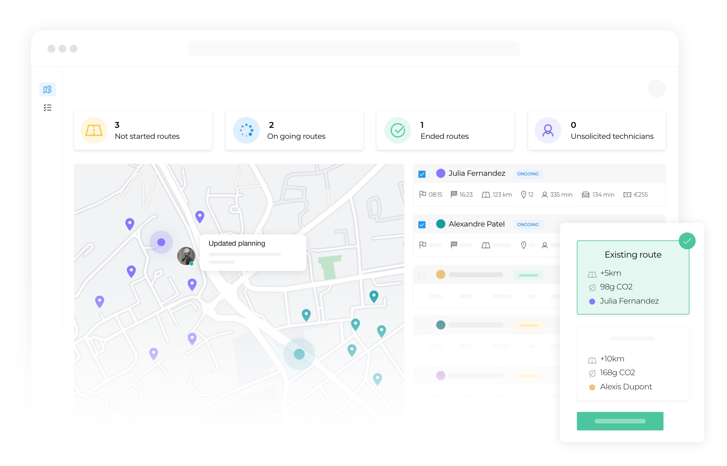Click the green checkmark badge on Existing route card
Image resolution: width=727 pixels, height=466 pixels.
[x=687, y=241]
